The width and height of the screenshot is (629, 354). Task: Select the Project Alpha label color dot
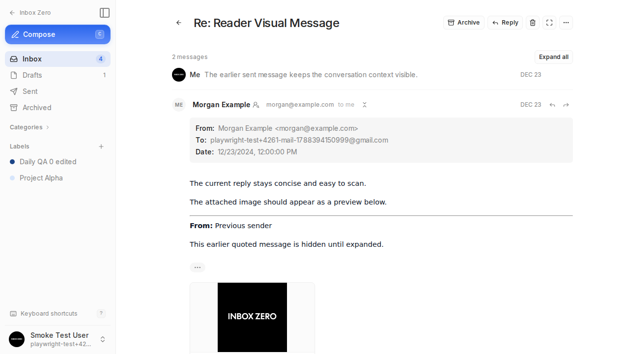pos(12,178)
